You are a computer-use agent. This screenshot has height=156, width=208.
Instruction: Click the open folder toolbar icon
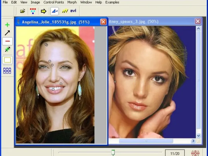pos(23,11)
